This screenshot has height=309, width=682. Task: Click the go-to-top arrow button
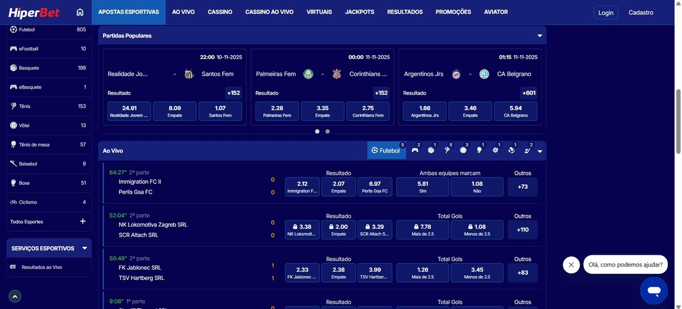coord(15,297)
